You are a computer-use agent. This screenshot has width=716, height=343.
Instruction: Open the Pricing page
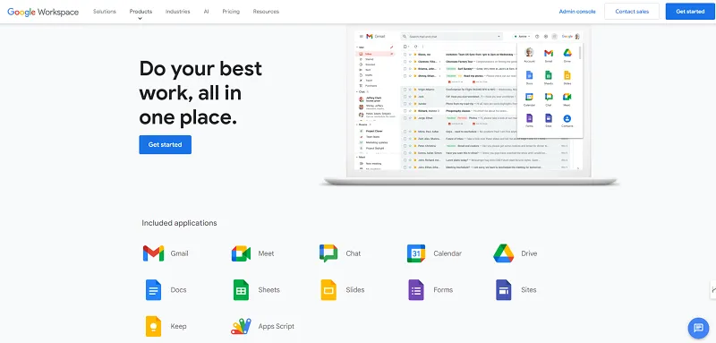pyautogui.click(x=231, y=12)
